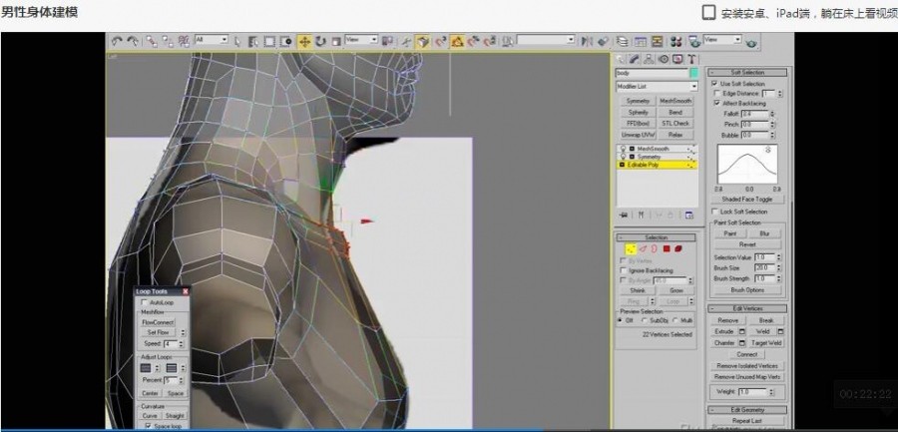The height and width of the screenshot is (432, 898).
Task: Choose the Select Object arrow tool
Action: [237, 41]
